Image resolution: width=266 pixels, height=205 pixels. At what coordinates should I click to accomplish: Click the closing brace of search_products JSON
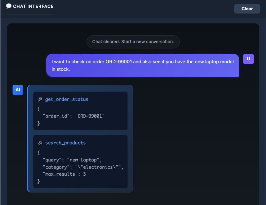pos(39,181)
